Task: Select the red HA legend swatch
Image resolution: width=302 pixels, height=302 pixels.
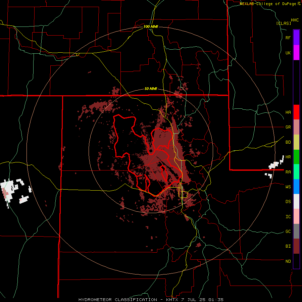Action: (x=296, y=112)
